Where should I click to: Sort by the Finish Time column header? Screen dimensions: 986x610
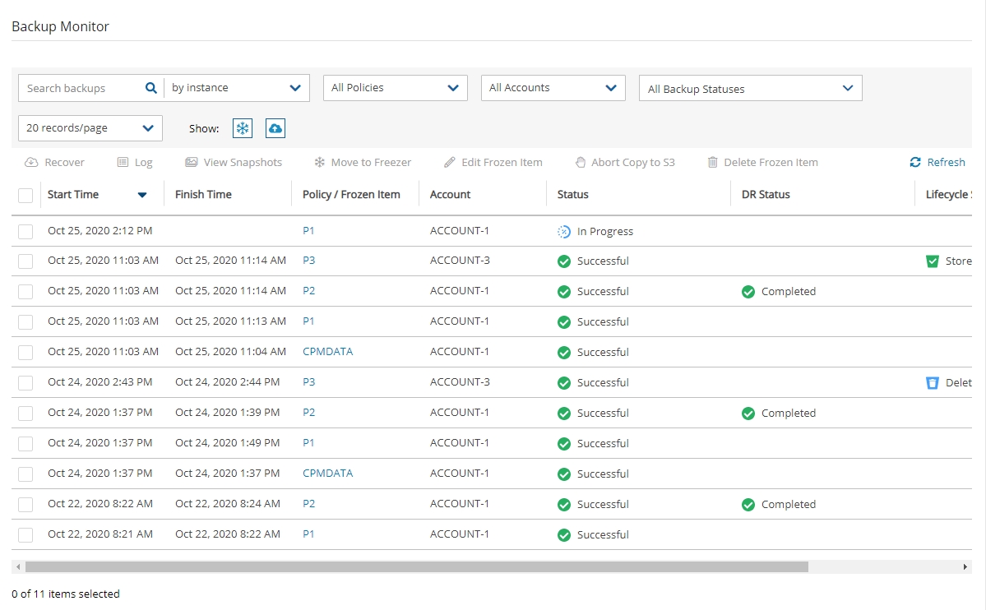(203, 195)
